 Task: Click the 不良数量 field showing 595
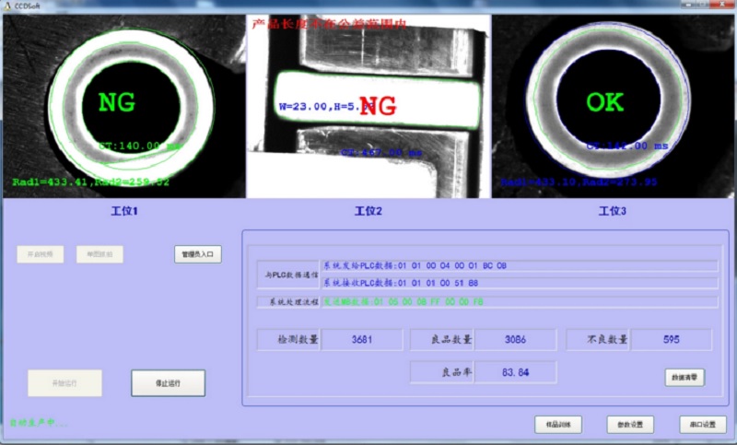671,340
